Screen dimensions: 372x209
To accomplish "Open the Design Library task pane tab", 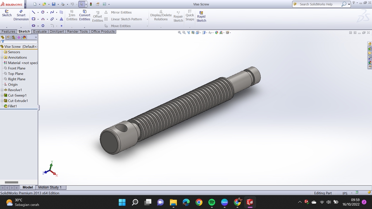I will (370, 48).
